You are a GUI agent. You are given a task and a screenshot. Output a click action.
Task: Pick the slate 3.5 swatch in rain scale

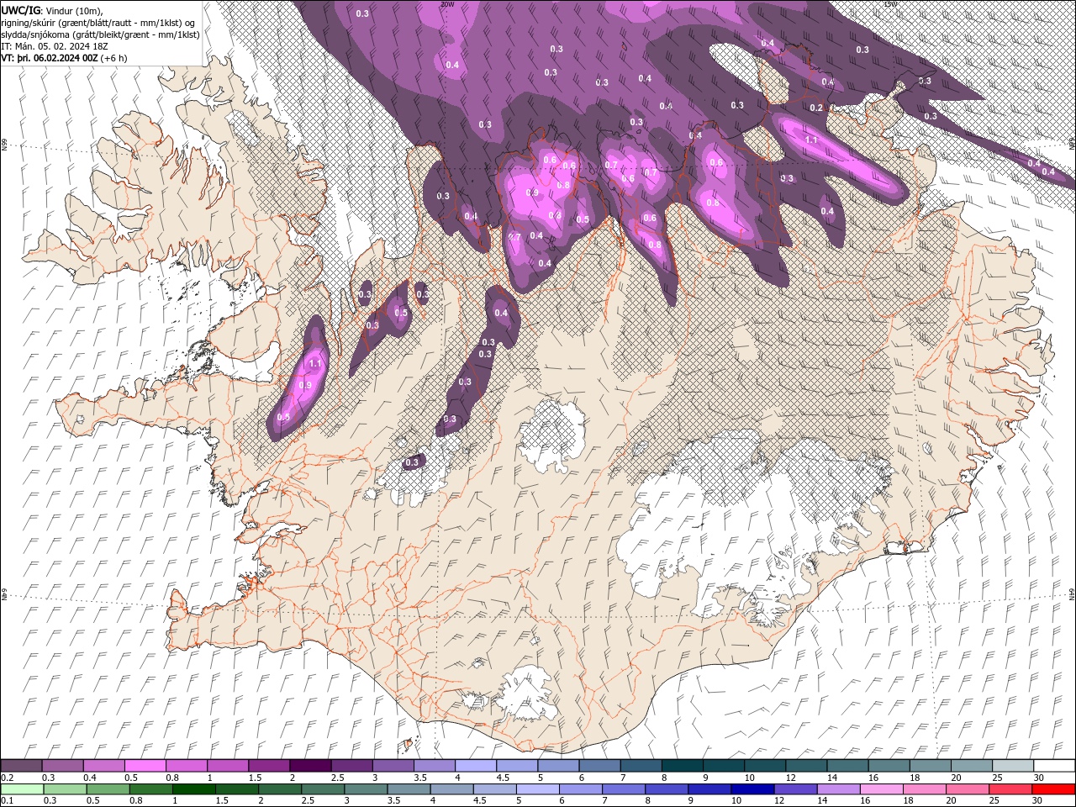[409, 789]
